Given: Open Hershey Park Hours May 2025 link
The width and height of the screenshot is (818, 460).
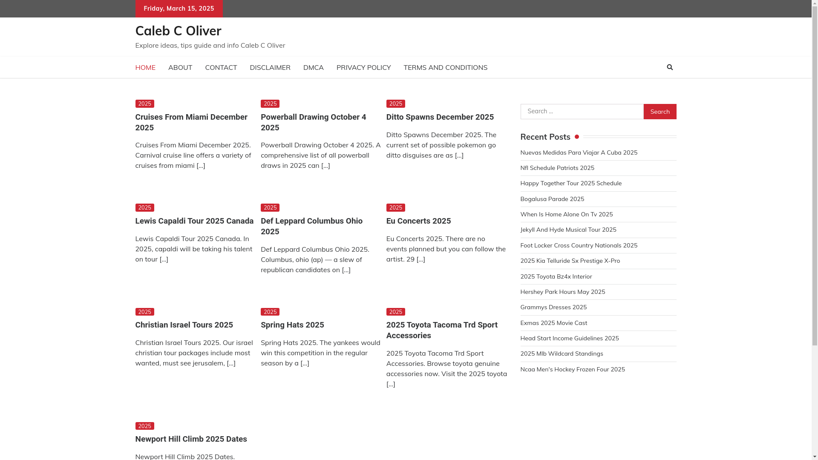Looking at the screenshot, I should pos(563,292).
